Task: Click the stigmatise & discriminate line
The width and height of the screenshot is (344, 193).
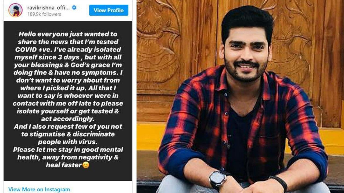Action: point(68,134)
